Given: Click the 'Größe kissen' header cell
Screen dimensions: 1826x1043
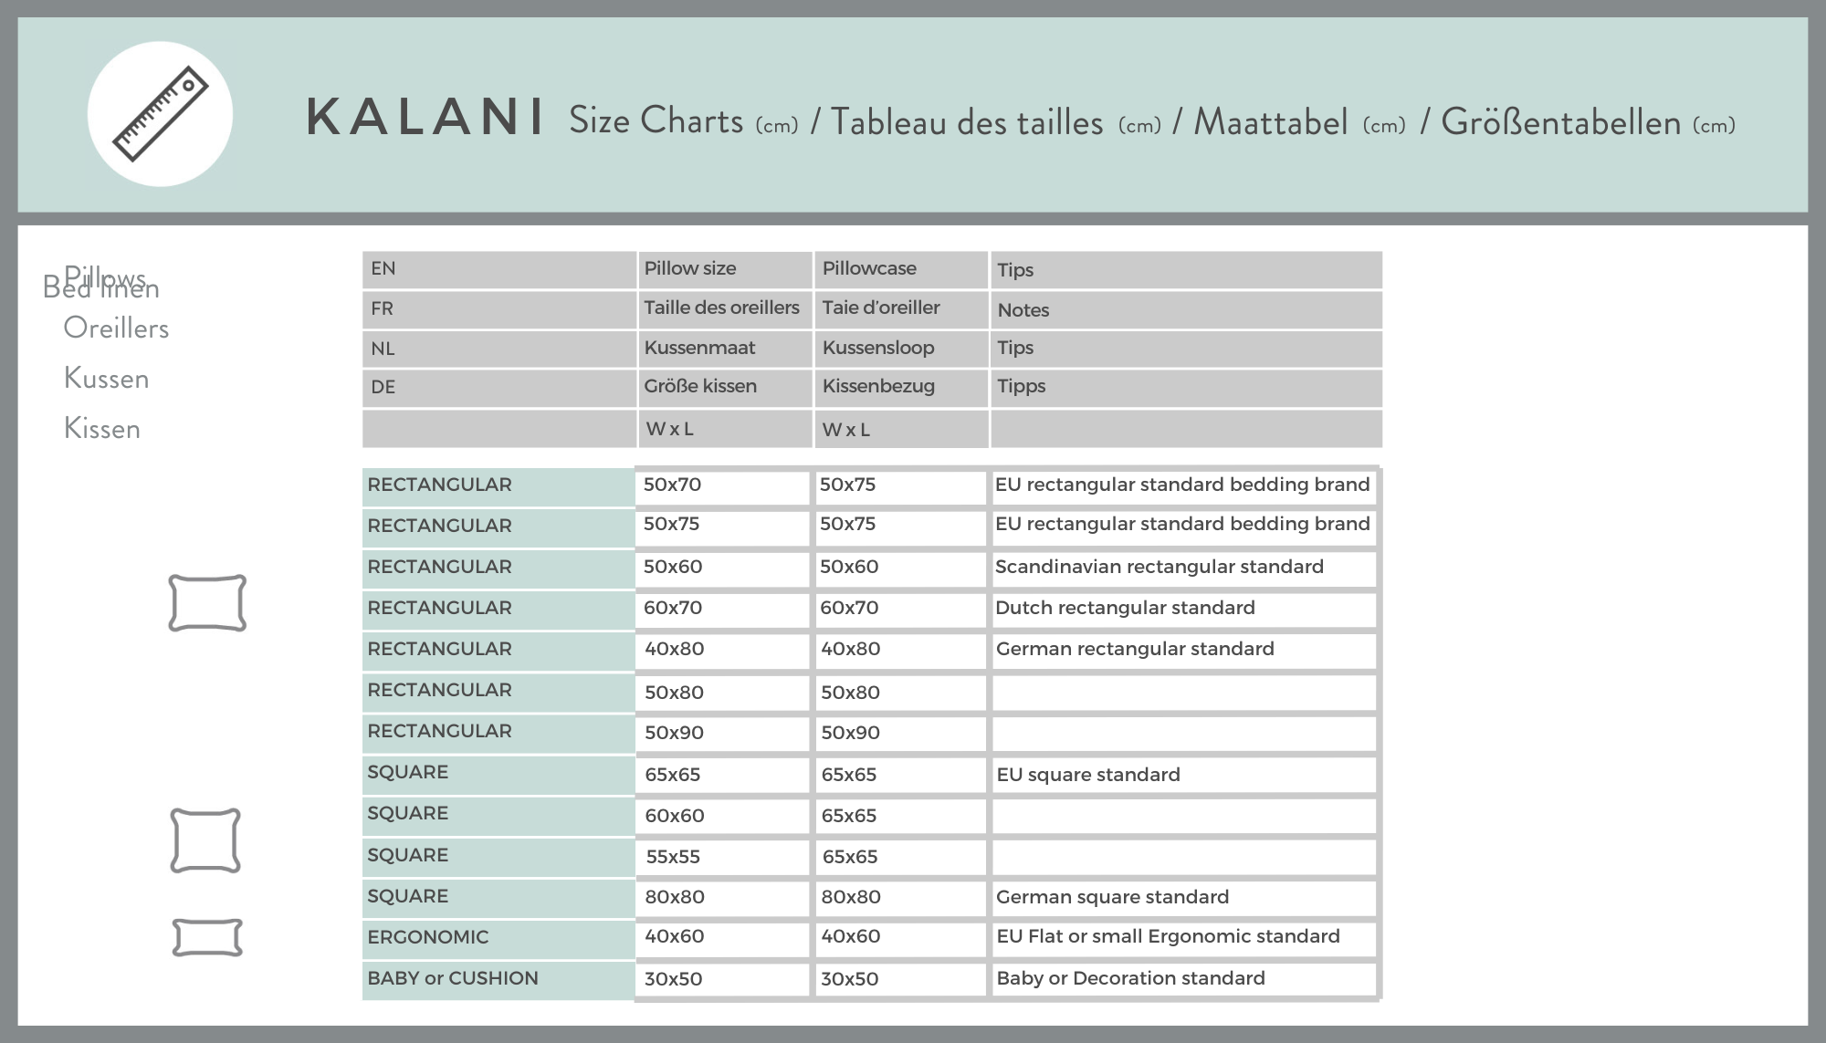Looking at the screenshot, I should (725, 388).
